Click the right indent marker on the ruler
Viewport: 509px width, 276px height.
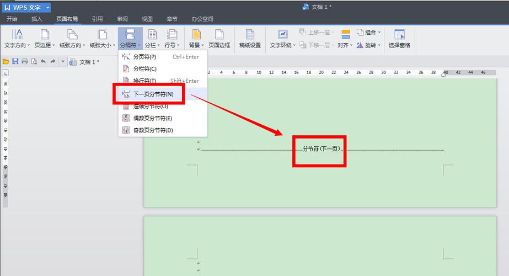pyautogui.click(x=443, y=74)
